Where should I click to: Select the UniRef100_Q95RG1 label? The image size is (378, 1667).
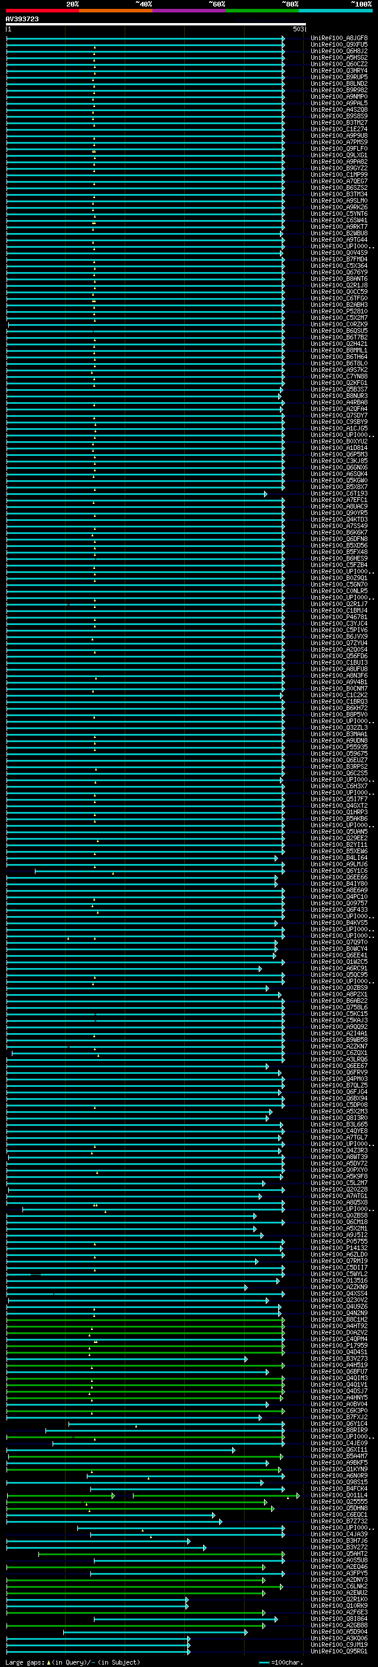[x=339, y=1652]
